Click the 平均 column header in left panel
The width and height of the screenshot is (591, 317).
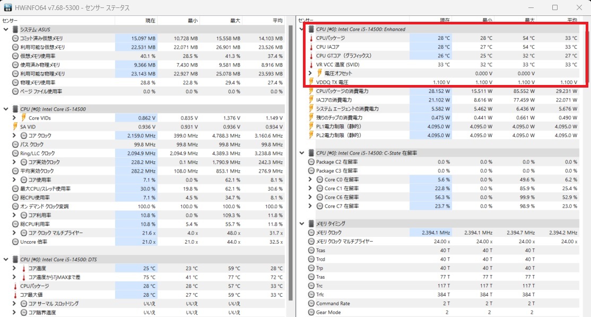coord(264,20)
